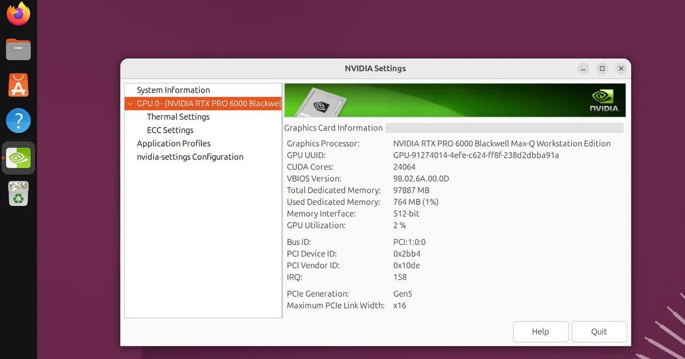Click the NVIDIA Settings dock icon
Image resolution: width=685 pixels, height=359 pixels.
[x=18, y=158]
